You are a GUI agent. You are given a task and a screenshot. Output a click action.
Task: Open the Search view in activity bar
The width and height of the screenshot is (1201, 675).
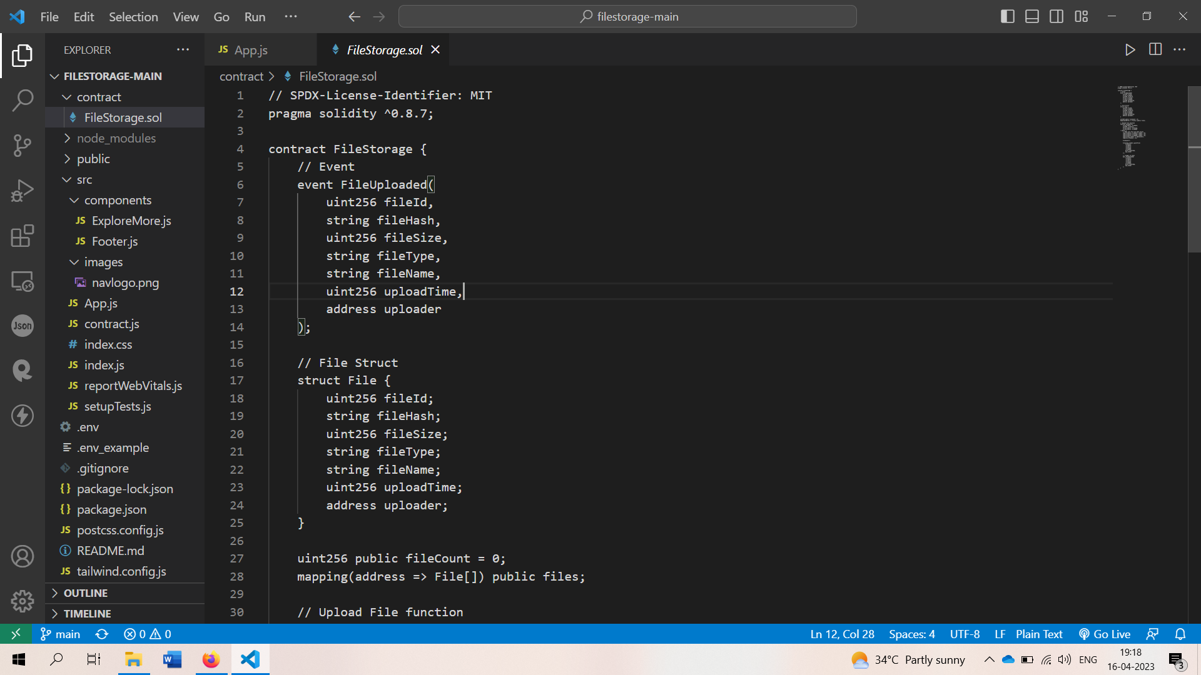pos(23,100)
